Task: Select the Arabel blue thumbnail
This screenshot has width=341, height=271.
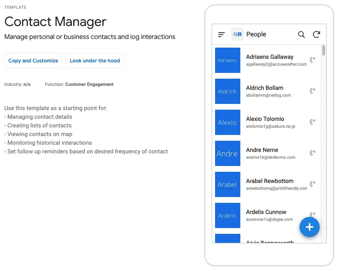Action: 227,184
